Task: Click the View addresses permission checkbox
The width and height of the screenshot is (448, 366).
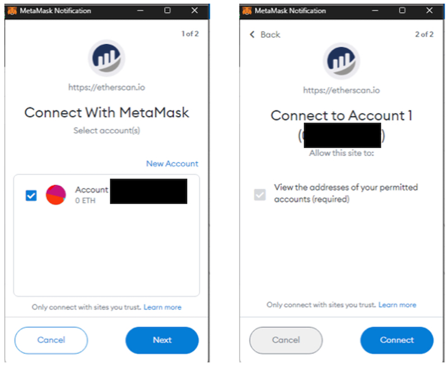Action: [260, 195]
